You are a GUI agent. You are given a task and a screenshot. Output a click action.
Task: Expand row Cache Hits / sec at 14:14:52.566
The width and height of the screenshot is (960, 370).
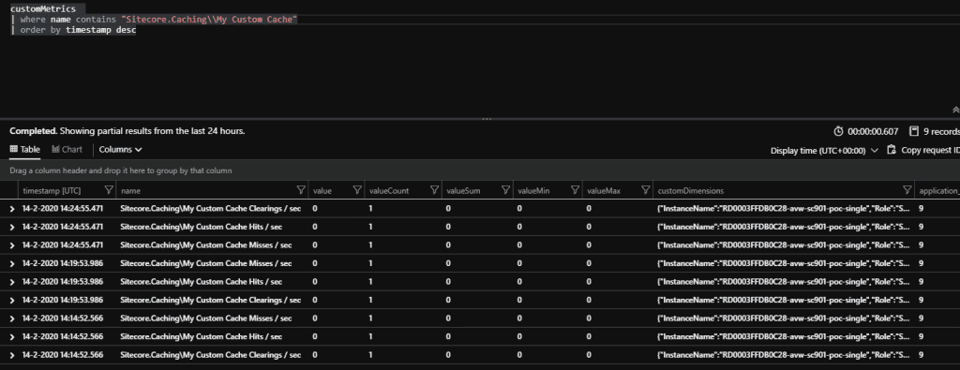click(x=11, y=337)
